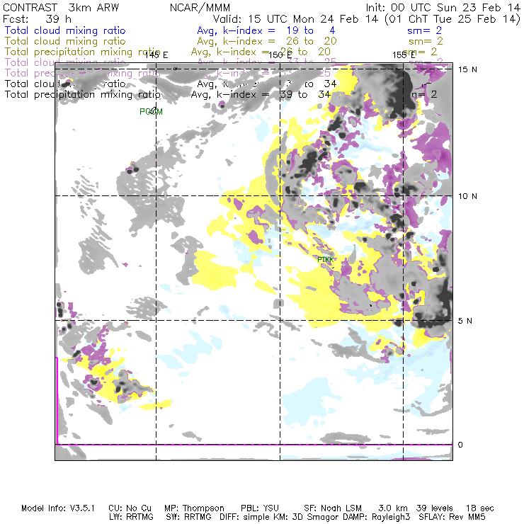Click the PTKK station marker
The width and height of the screenshot is (524, 524).
click(325, 260)
